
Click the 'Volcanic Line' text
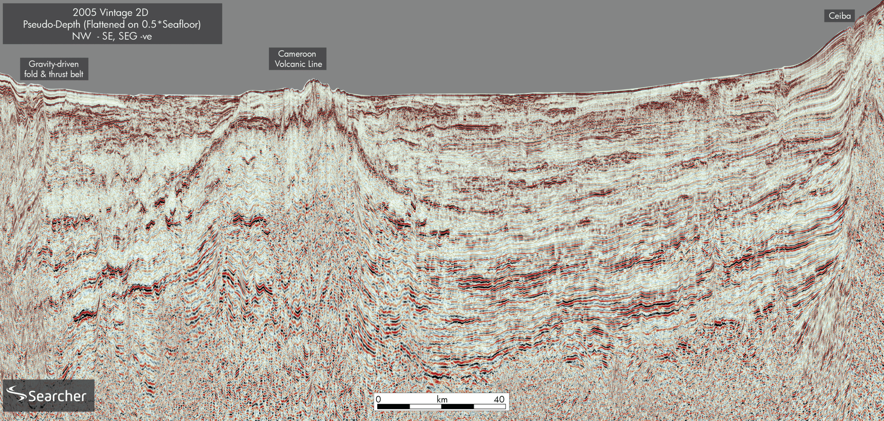coord(298,64)
